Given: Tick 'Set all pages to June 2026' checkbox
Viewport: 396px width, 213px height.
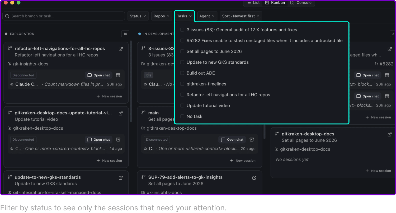Looking at the screenshot, I should point(182,51).
